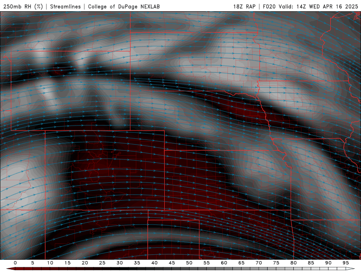Click the colorbar label '95'
This screenshot has height=271, width=361.
point(346,263)
